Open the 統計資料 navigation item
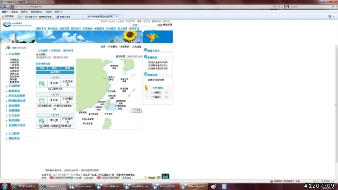The image size is (338, 190). point(76,28)
